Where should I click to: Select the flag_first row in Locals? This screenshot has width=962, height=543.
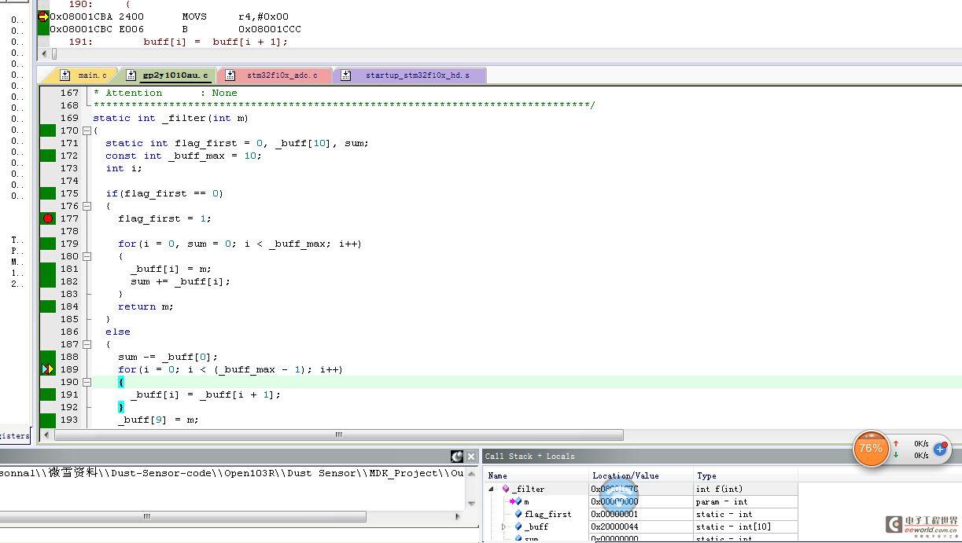click(641, 514)
